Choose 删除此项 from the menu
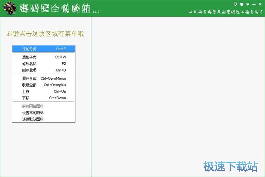265x177 pixels. click(x=44, y=70)
